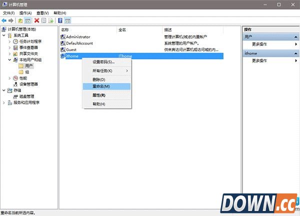Click the red X Delete toolbar icon
Viewport: 300px width, 216px height.
click(x=36, y=21)
